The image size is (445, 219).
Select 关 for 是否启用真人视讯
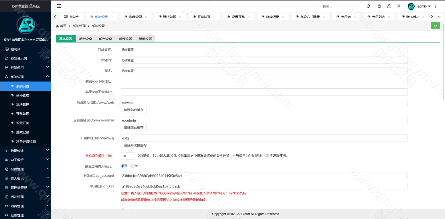[x=133, y=166]
